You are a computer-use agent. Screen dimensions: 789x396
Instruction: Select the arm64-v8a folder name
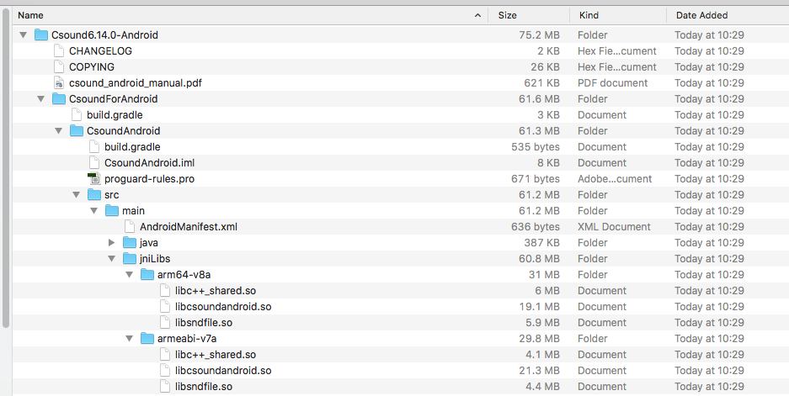click(x=184, y=275)
